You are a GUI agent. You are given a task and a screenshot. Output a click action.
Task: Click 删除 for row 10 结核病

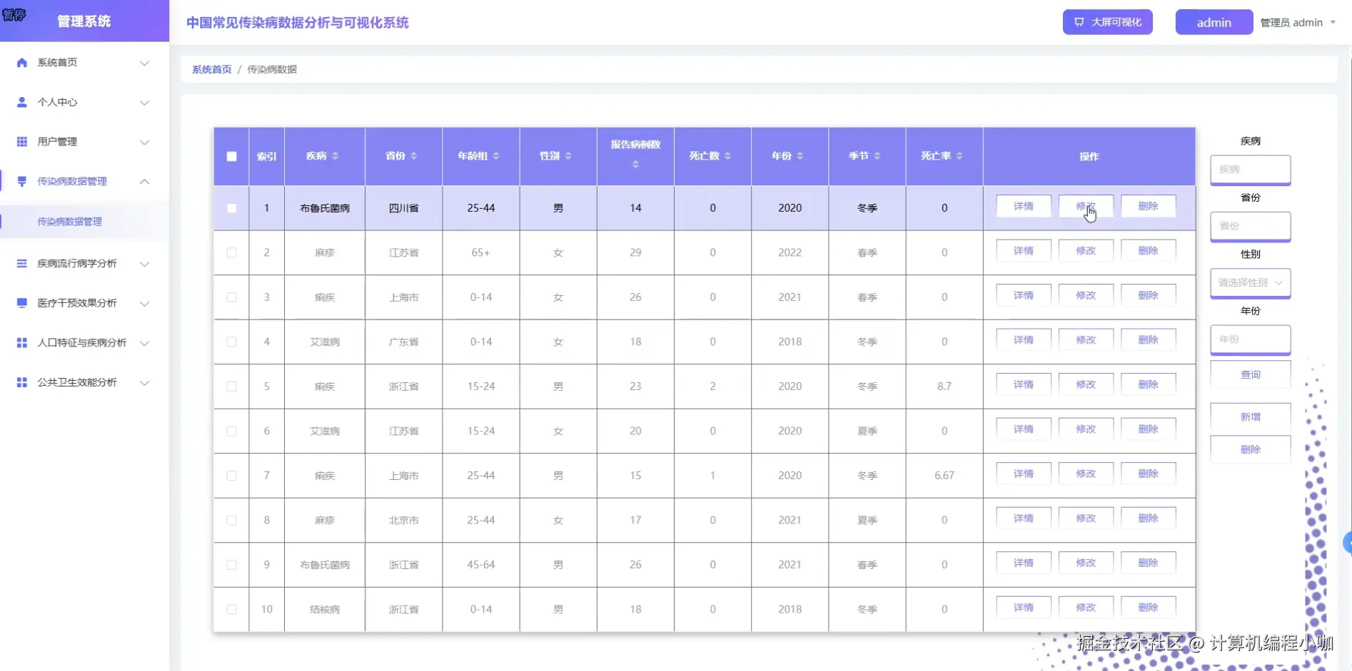click(x=1148, y=608)
